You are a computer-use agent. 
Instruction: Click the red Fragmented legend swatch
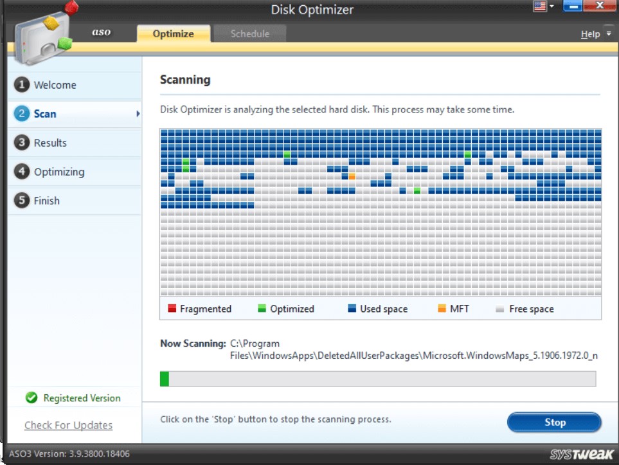tap(171, 309)
